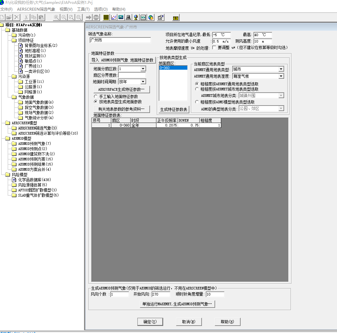The height and width of the screenshot is (333, 337).
Task: Click 顺时针角度增量 input field
Action: [215, 294]
